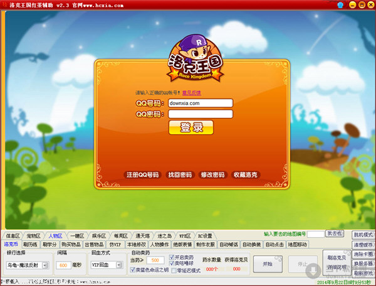Image resolution: width=376 pixels, height=286 pixels.
Task: Open the 刷学分 sub-tab
Action: point(50,244)
